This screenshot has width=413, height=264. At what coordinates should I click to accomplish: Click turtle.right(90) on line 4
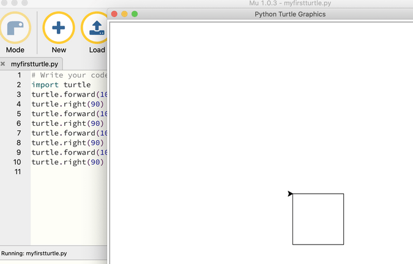67,104
